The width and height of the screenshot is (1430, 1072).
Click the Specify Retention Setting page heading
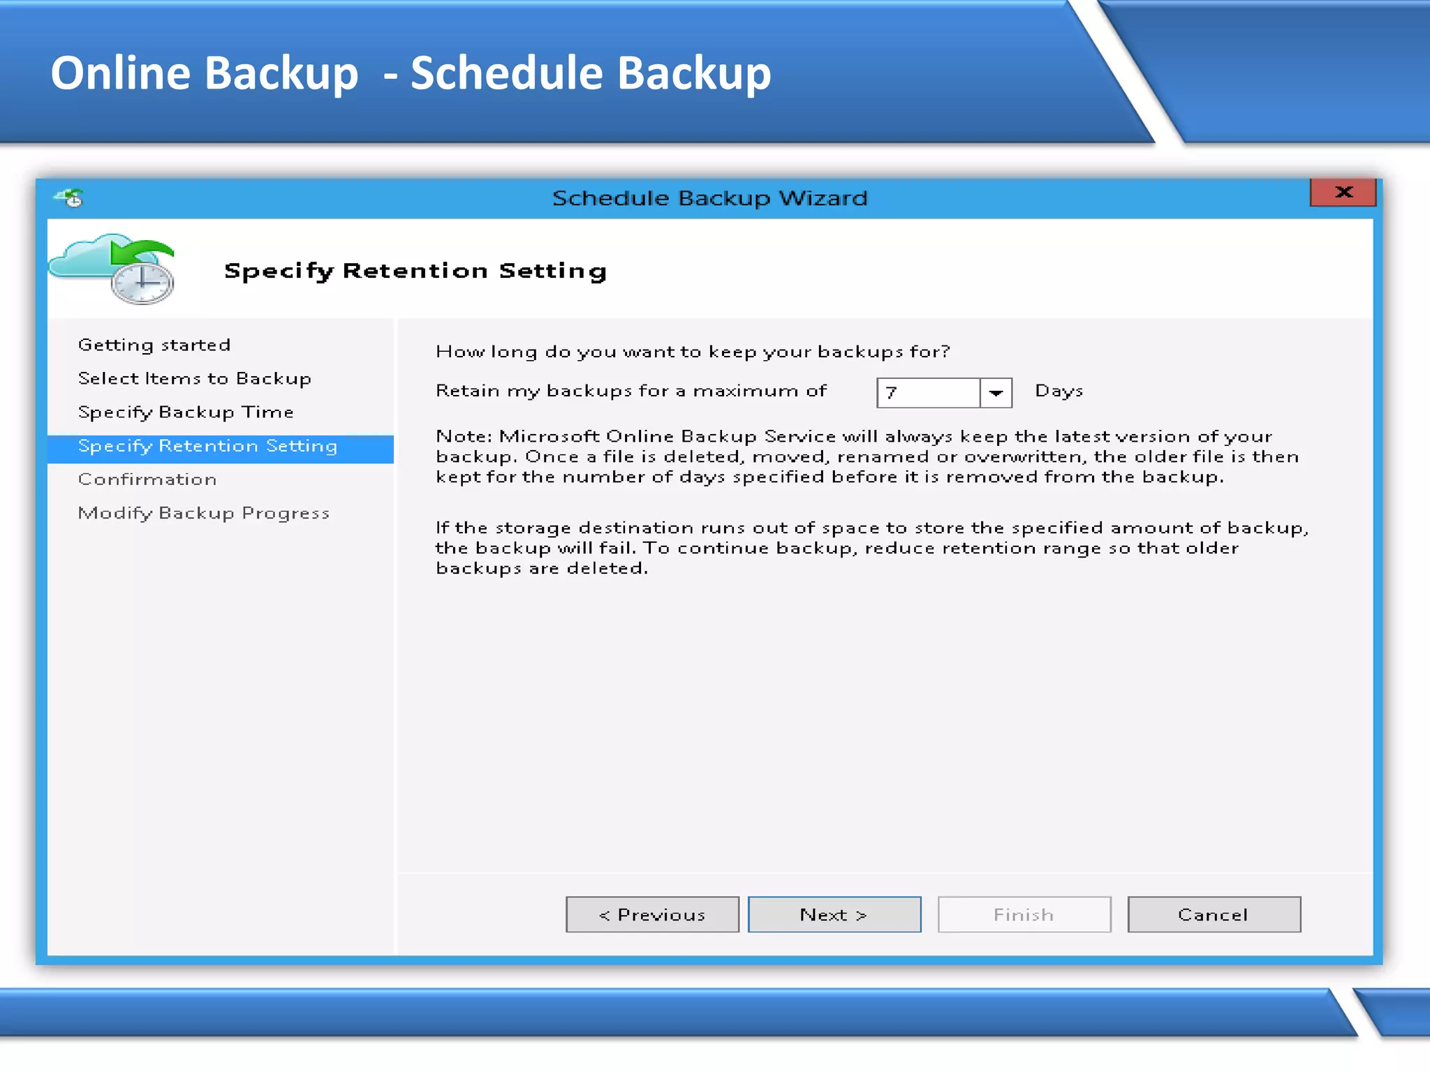point(415,271)
